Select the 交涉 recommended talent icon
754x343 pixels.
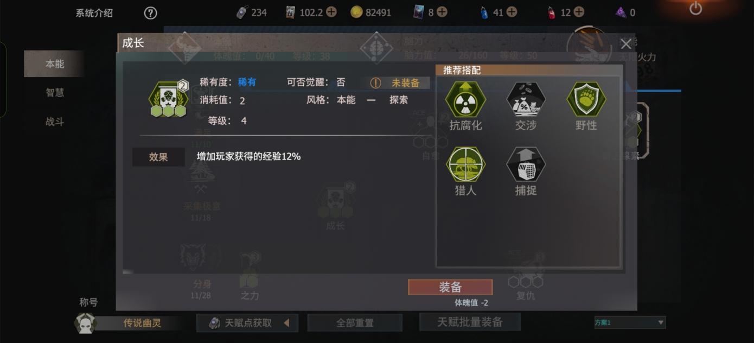[x=526, y=100]
